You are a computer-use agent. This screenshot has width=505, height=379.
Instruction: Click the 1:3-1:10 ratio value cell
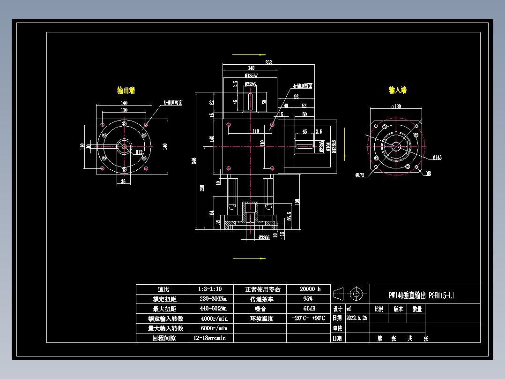click(x=209, y=290)
